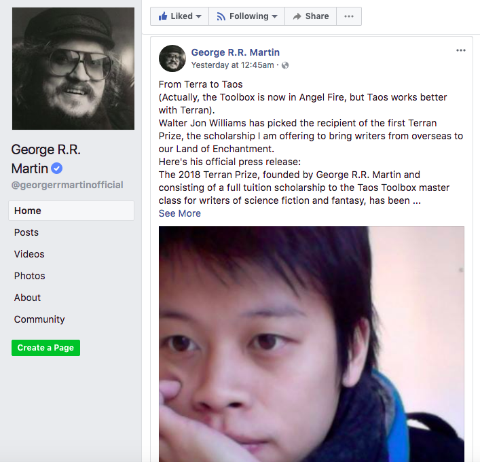Open the Posts section

click(x=26, y=232)
